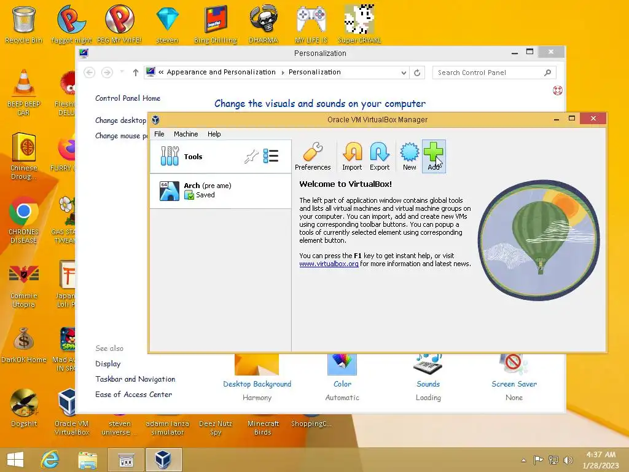Open Desktop Background settings
Screen dimensions: 629x472
257,384
